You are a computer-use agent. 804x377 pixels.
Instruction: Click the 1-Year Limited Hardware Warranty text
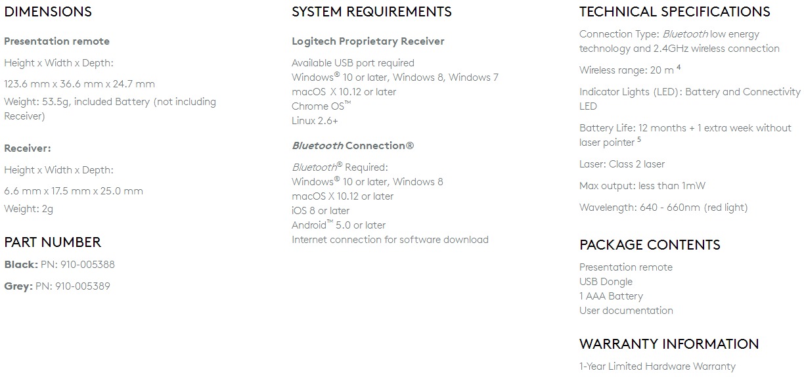click(x=658, y=366)
